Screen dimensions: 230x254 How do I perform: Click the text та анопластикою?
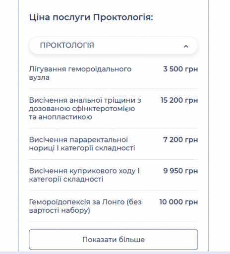pyautogui.click(x=60, y=117)
